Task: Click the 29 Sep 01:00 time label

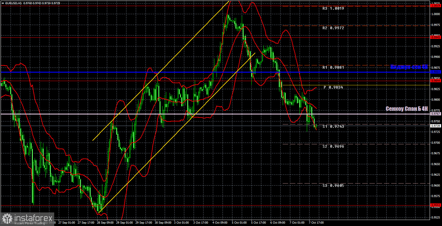Action: pos(124,223)
